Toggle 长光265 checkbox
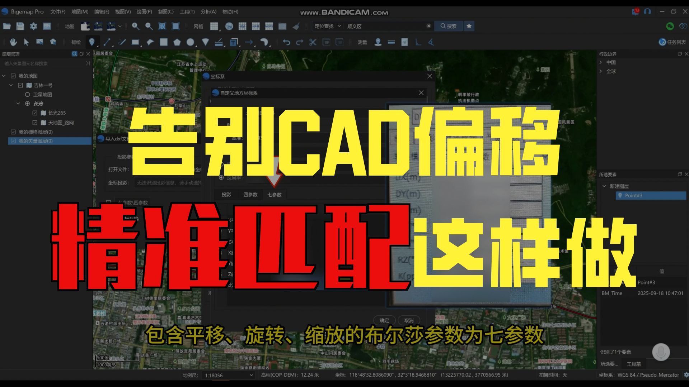The height and width of the screenshot is (387, 689). pyautogui.click(x=35, y=113)
